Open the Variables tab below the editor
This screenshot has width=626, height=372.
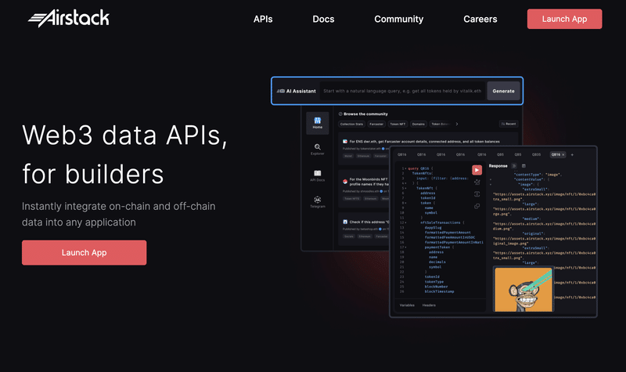[407, 305]
